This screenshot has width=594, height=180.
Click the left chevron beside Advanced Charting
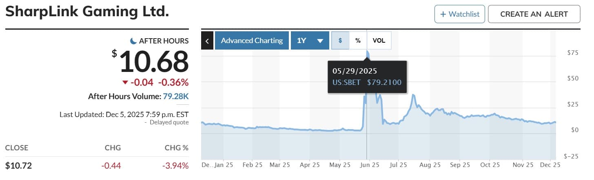click(207, 41)
